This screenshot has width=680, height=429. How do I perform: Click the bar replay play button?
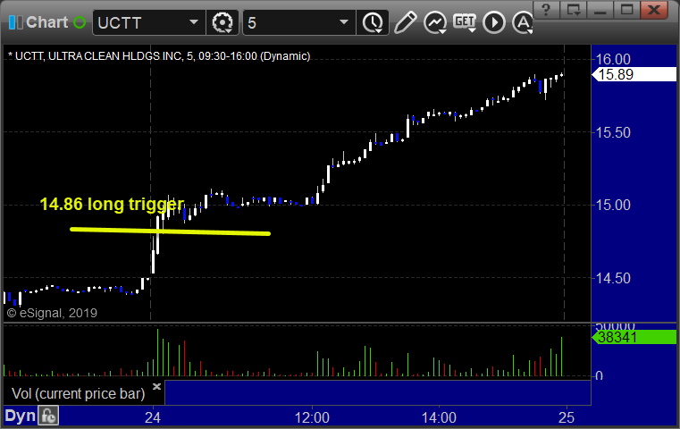[494, 22]
